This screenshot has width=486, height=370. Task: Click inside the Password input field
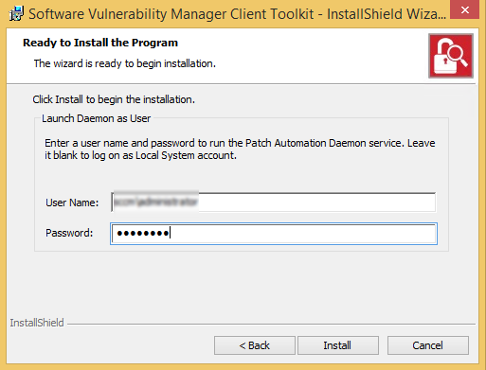click(274, 234)
